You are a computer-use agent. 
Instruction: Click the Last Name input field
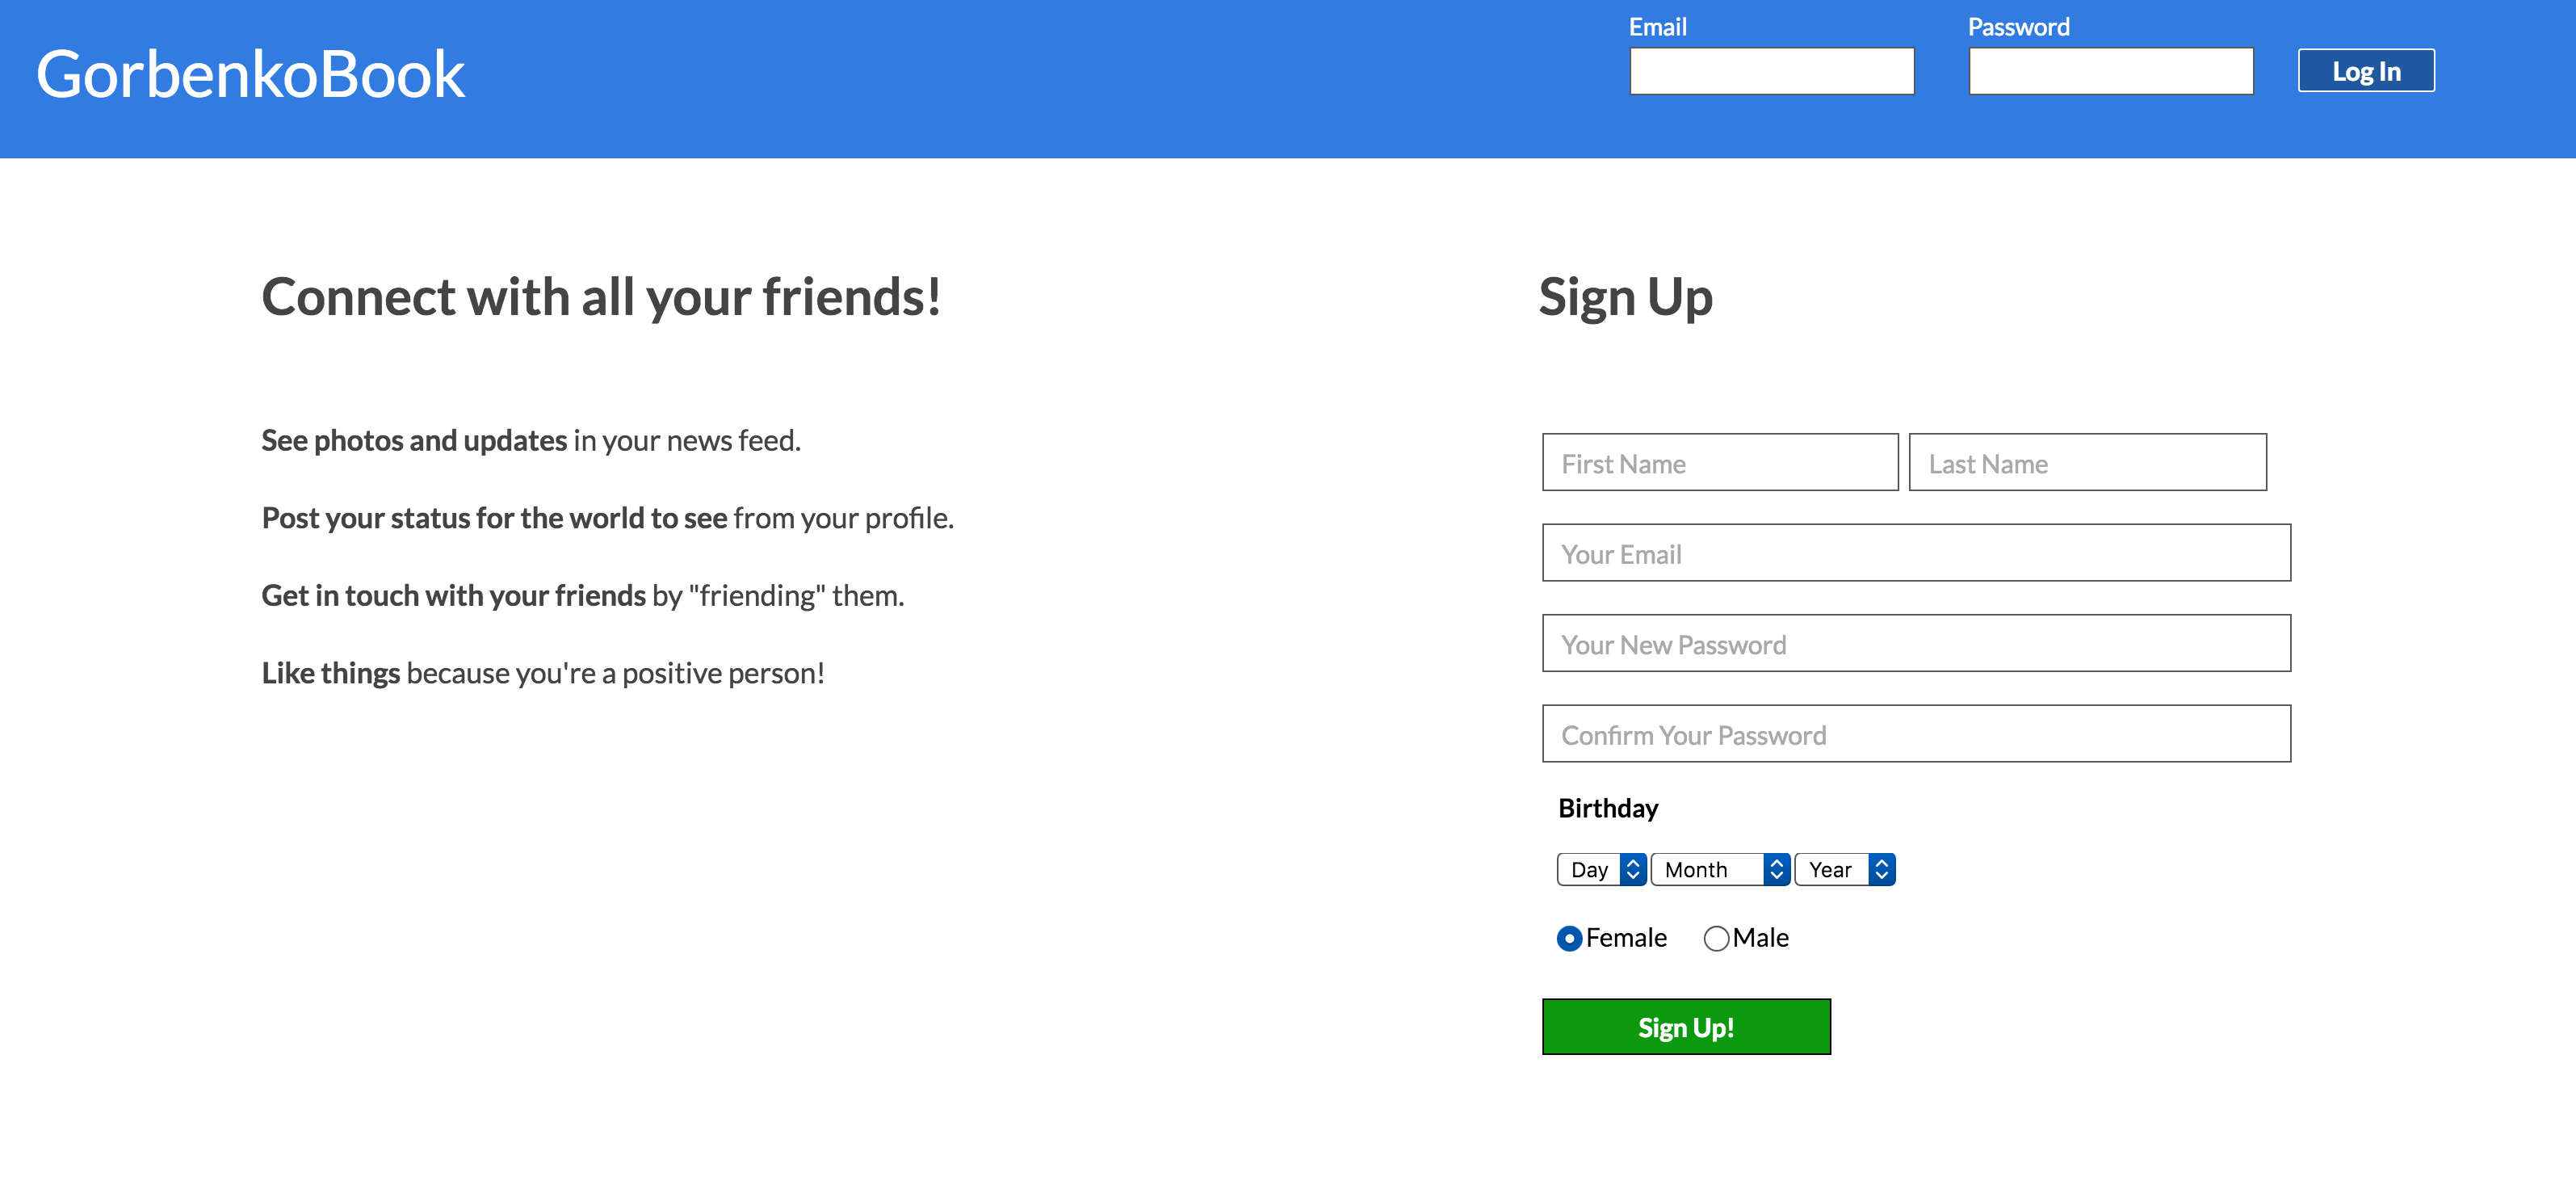click(x=2087, y=461)
